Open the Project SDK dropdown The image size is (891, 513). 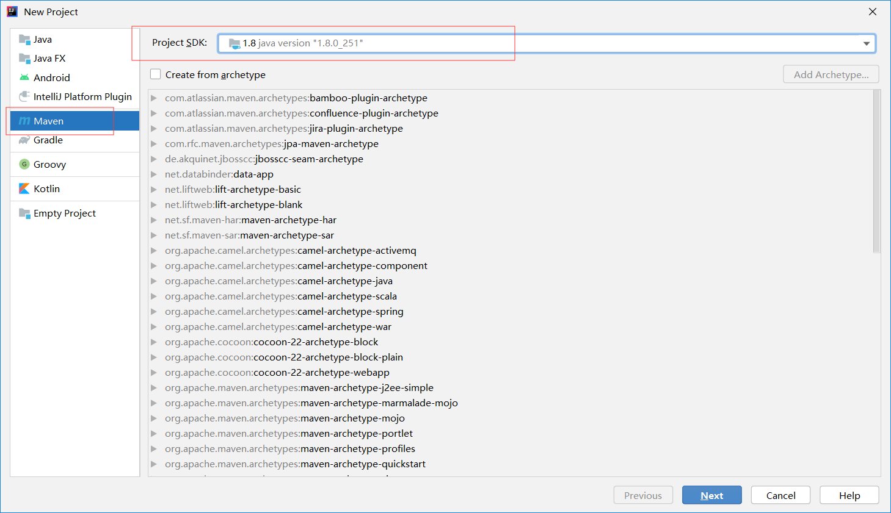coord(866,43)
